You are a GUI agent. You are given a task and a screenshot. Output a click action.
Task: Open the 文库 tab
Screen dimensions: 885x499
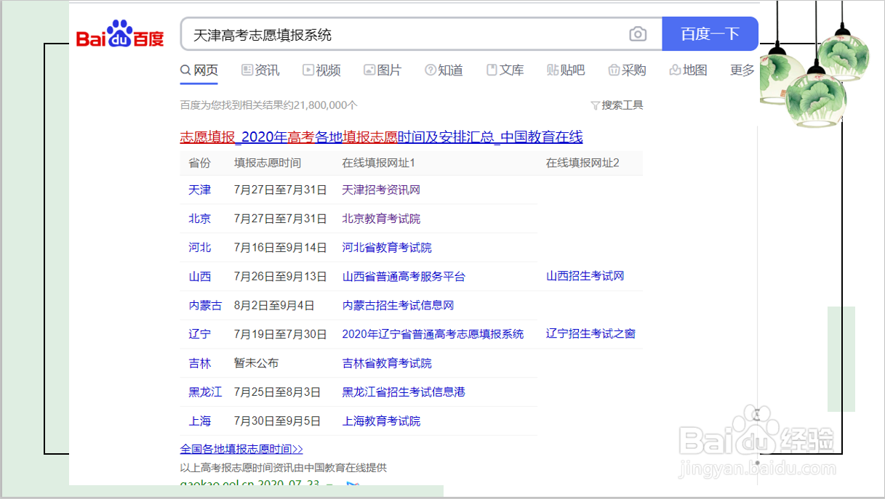tap(505, 70)
